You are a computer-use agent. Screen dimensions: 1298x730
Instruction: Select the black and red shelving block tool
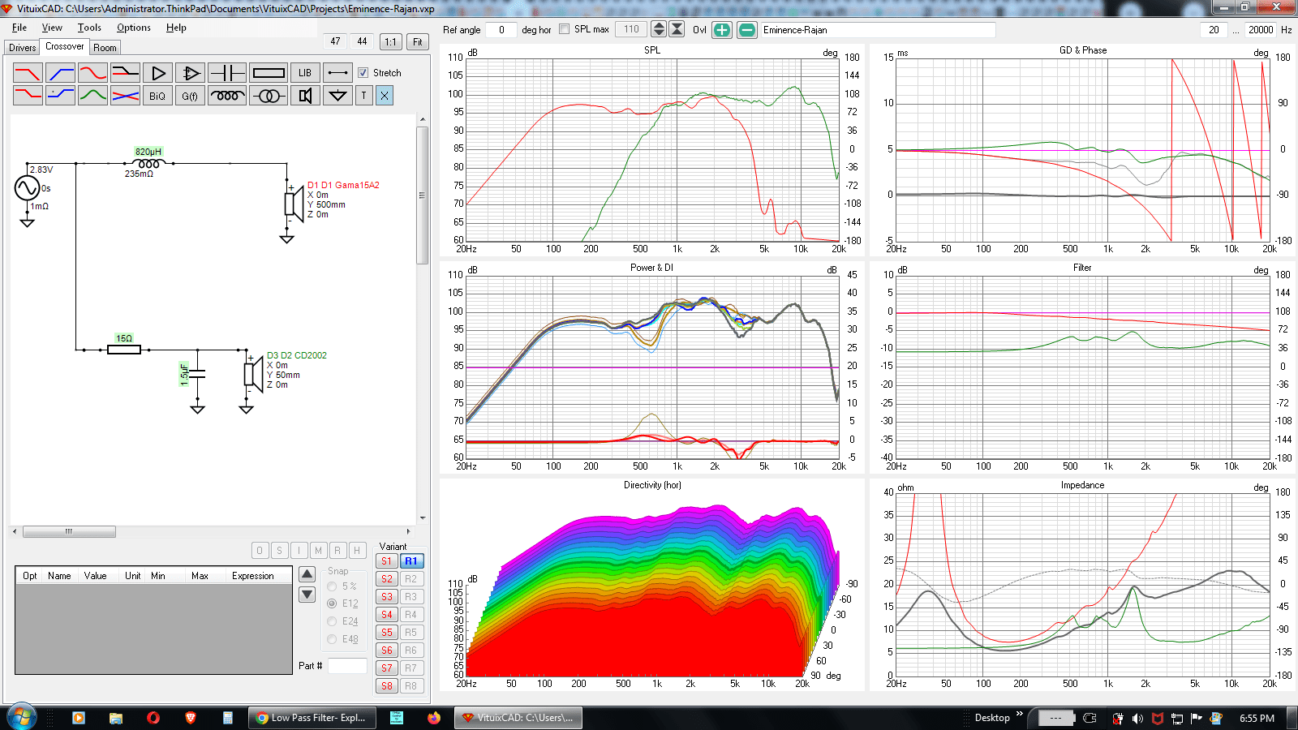click(x=126, y=73)
